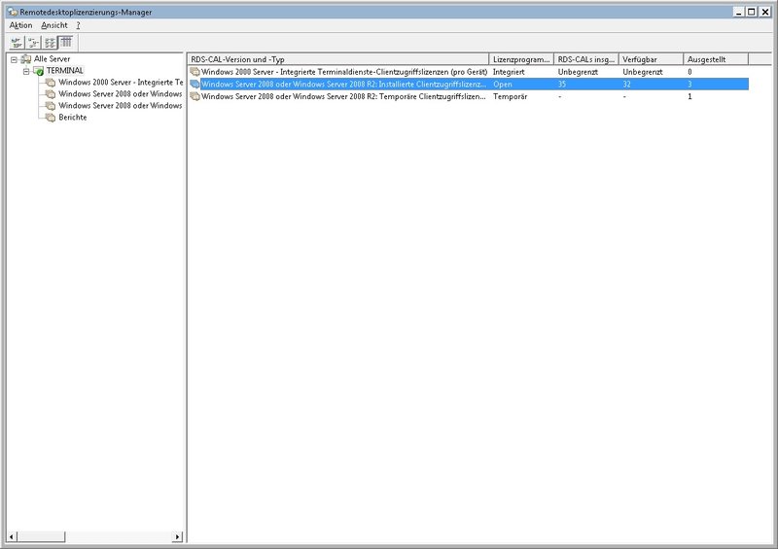Click Unbegrenzt in RDS-CALs insgesamt column

(x=578, y=72)
